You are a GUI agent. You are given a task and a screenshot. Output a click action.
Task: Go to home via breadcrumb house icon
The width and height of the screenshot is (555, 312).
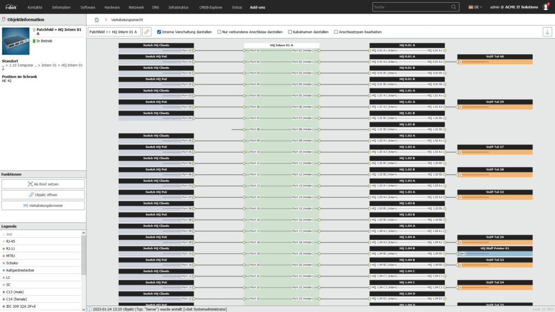96,19
